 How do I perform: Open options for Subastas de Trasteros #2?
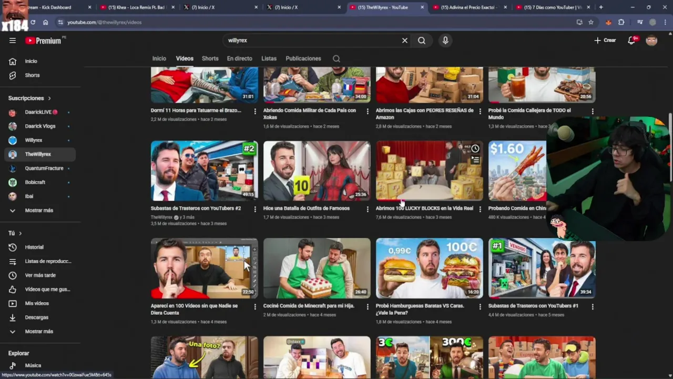255,209
